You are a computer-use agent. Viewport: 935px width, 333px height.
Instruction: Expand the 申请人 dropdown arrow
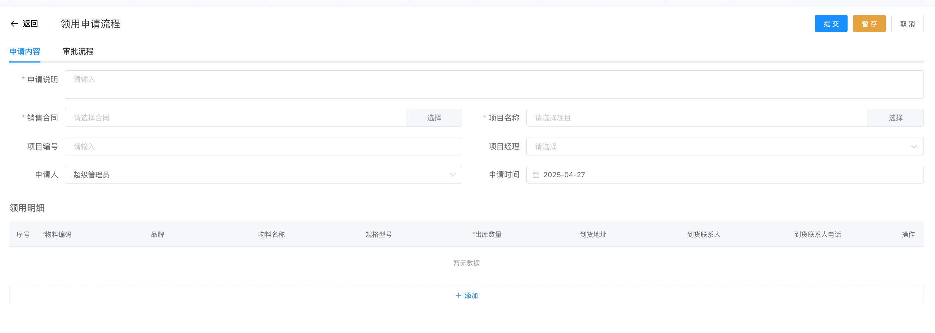click(x=452, y=175)
